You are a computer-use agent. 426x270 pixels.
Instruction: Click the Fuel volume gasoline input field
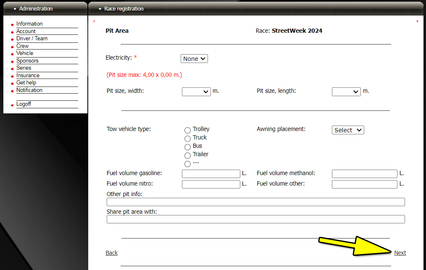pos(211,174)
